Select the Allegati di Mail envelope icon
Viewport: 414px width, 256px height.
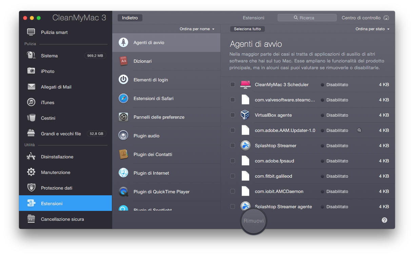(31, 87)
